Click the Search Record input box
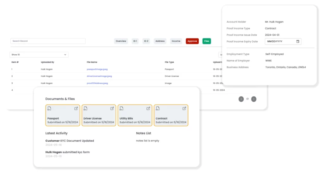The height and width of the screenshot is (173, 324). (x=48, y=41)
